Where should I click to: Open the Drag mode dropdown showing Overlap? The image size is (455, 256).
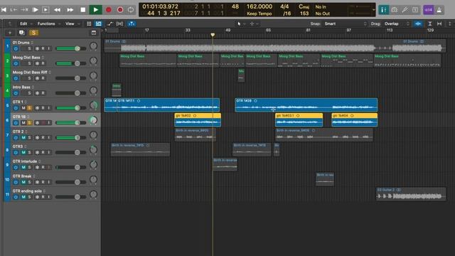pyautogui.click(x=397, y=23)
